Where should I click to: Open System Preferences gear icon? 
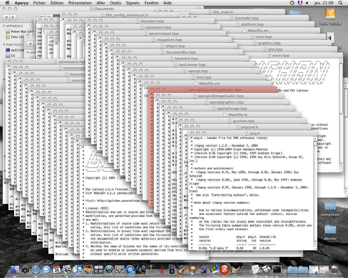120,270
